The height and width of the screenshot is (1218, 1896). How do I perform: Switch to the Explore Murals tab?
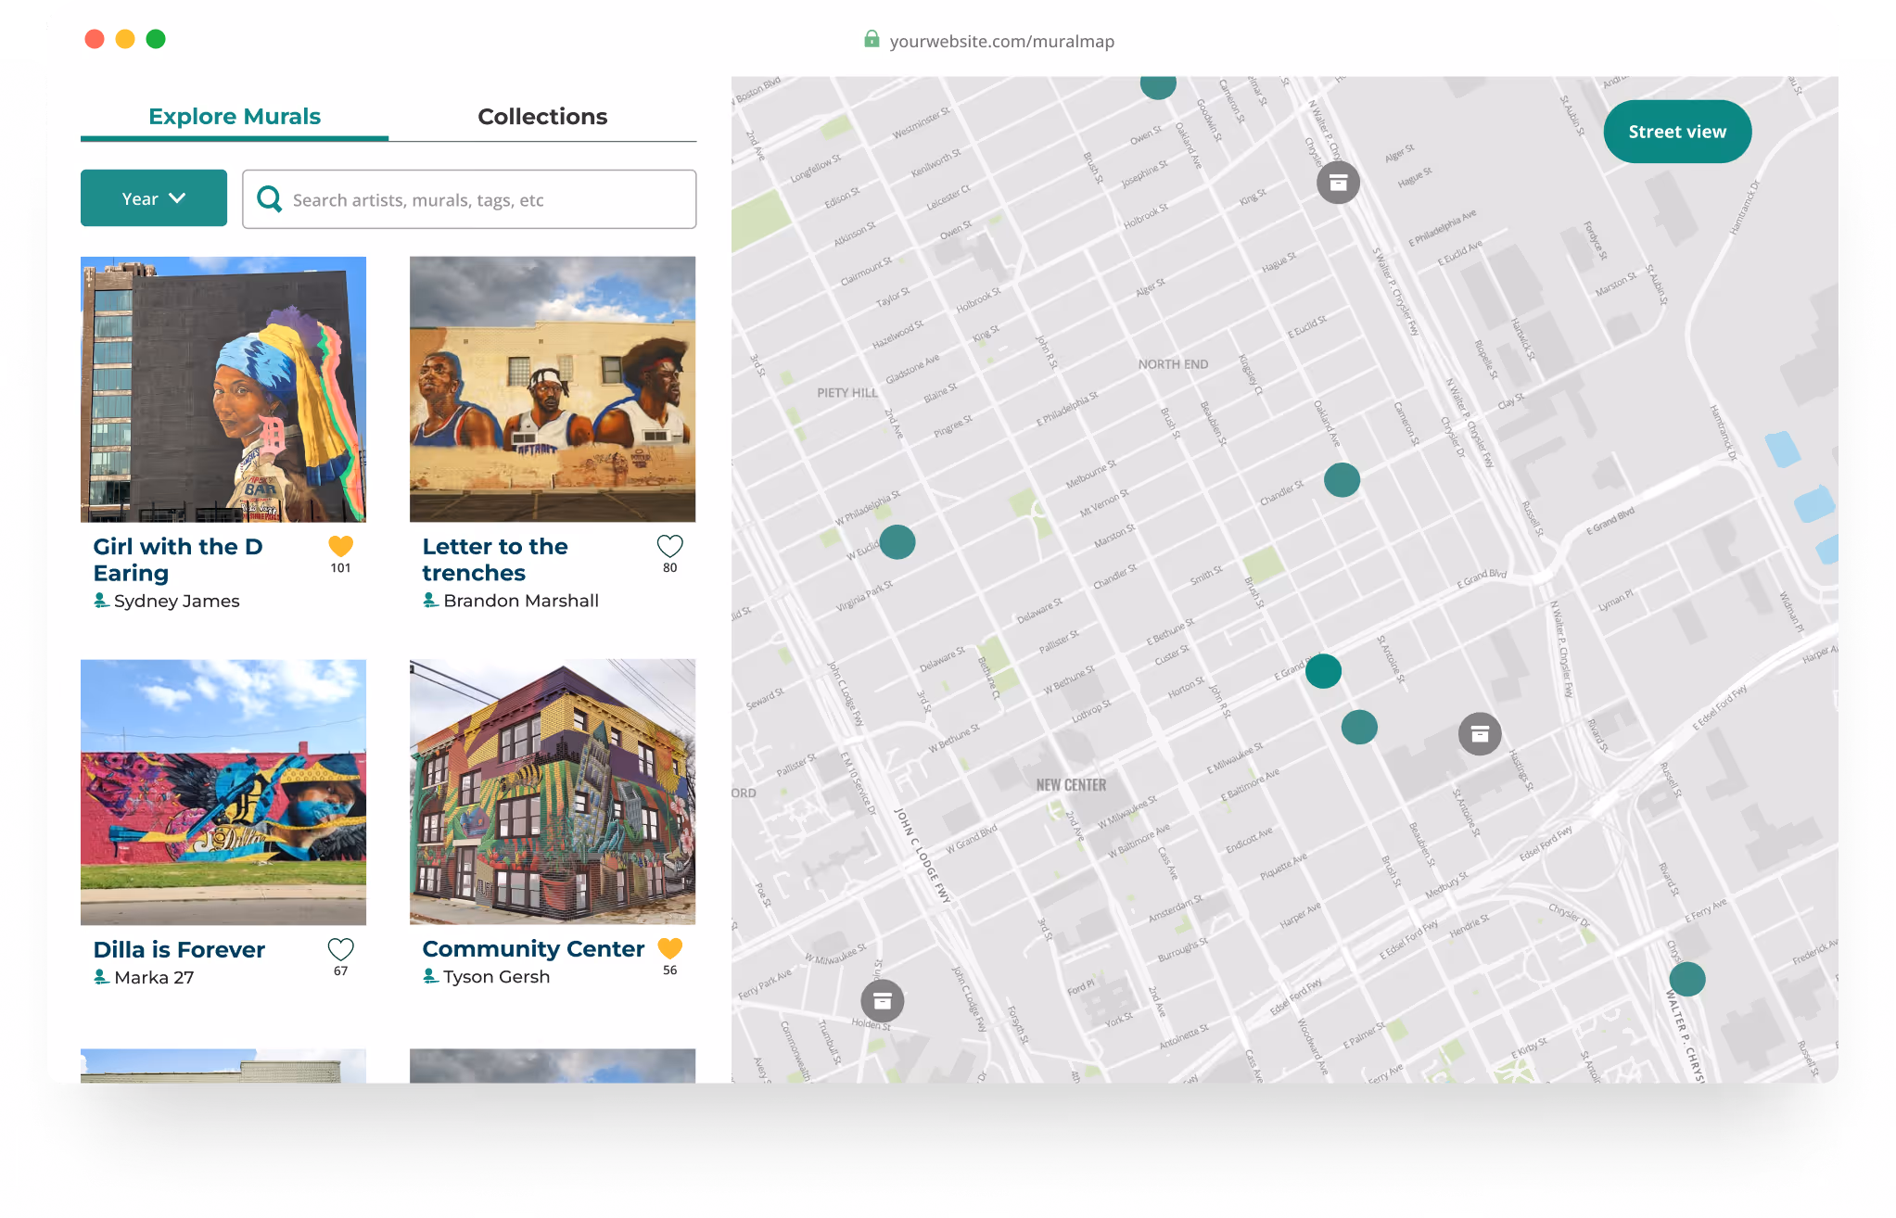pyautogui.click(x=235, y=117)
